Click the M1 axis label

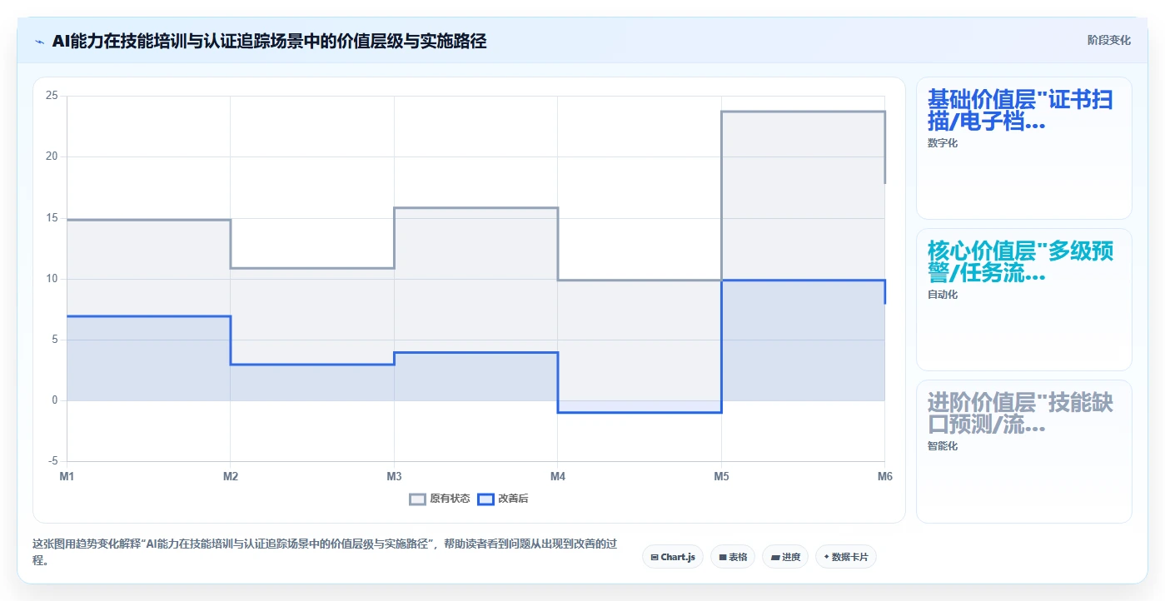tap(67, 477)
